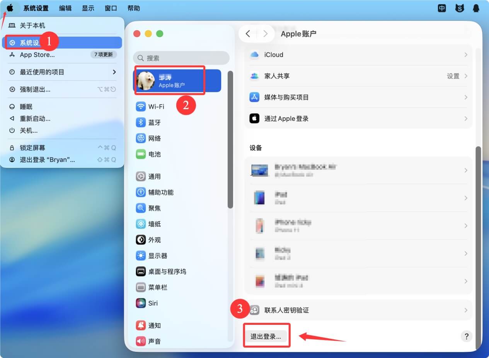Open 墙纸 wallpaper settings
Viewport: 489px width, 358px height.
[153, 224]
